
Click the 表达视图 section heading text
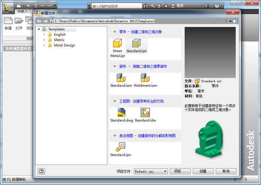coord(147,136)
